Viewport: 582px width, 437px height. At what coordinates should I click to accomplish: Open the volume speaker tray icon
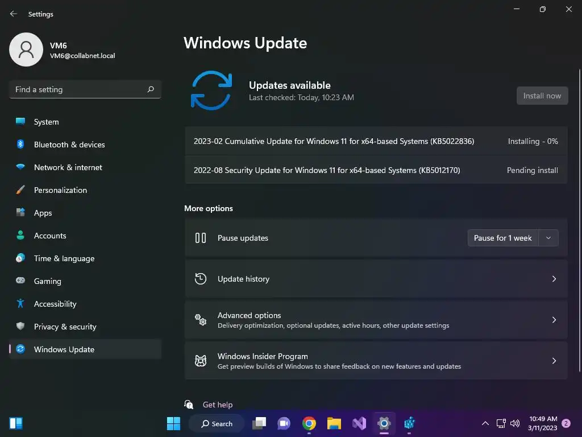[x=515, y=423]
